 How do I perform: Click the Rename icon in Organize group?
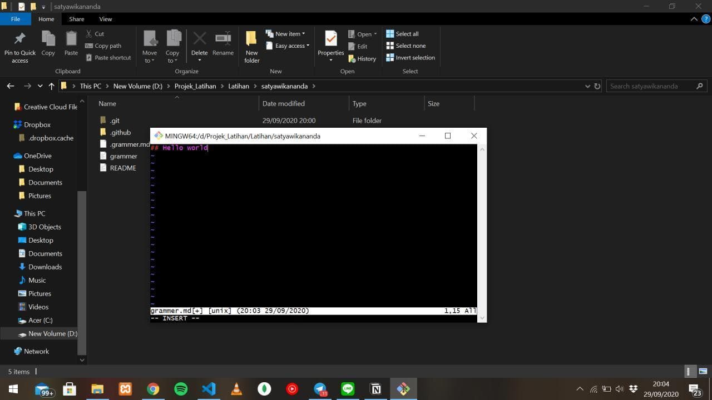coord(223,40)
